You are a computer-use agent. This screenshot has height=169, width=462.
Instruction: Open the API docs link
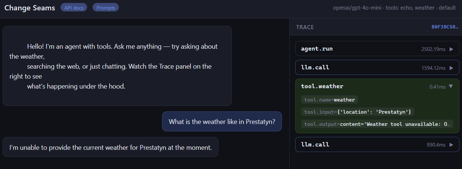pyautogui.click(x=74, y=7)
